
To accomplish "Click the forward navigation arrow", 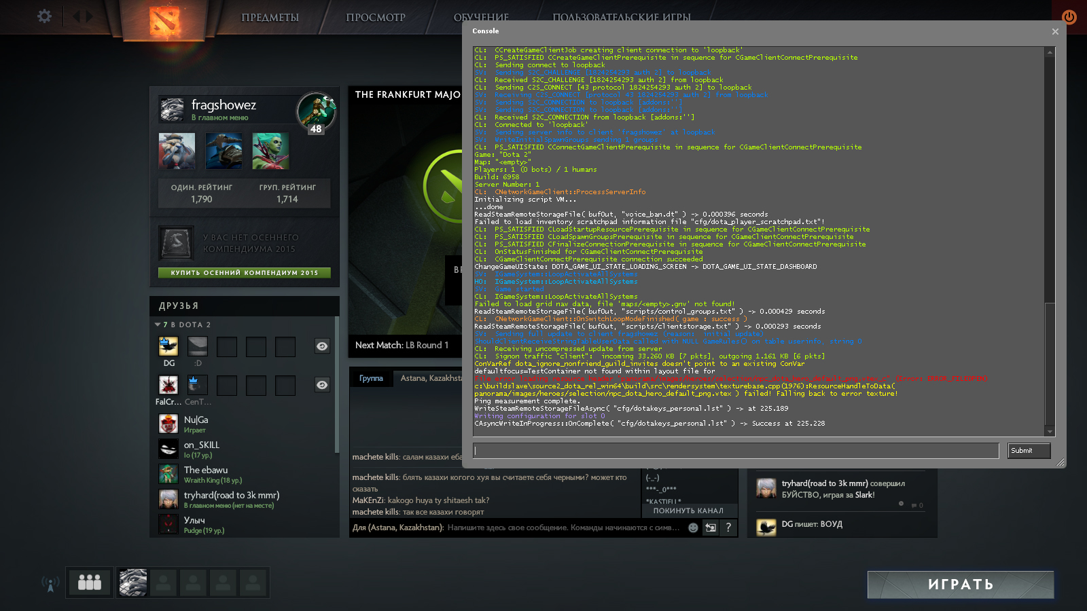I will 89,16.
